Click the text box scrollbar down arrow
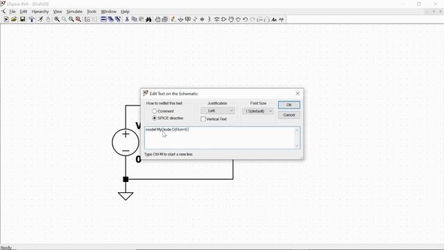The image size is (444, 250). (297, 146)
